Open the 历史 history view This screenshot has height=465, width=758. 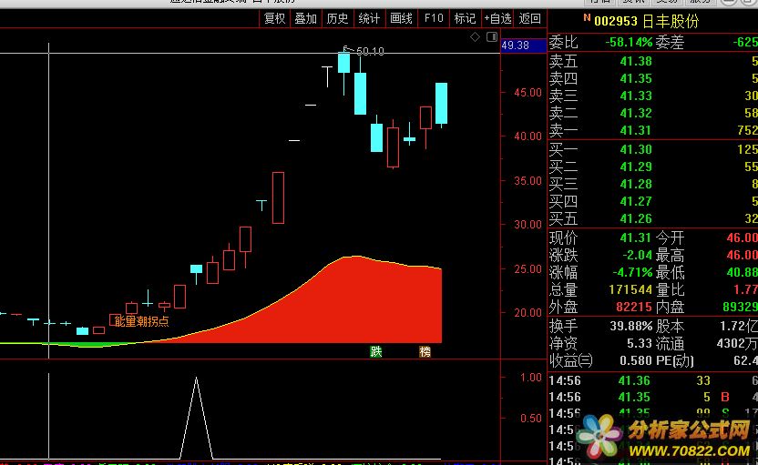(337, 18)
